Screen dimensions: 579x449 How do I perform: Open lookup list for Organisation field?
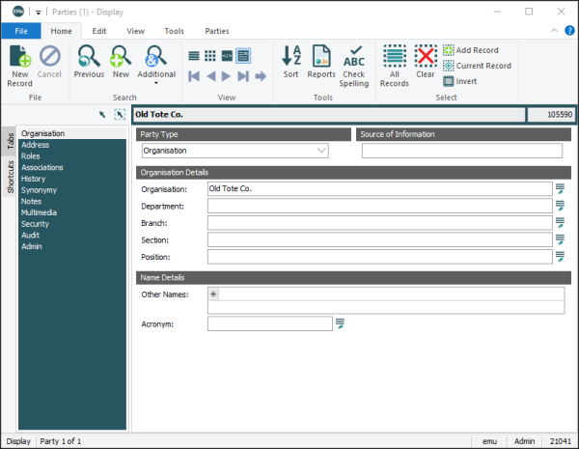point(560,188)
